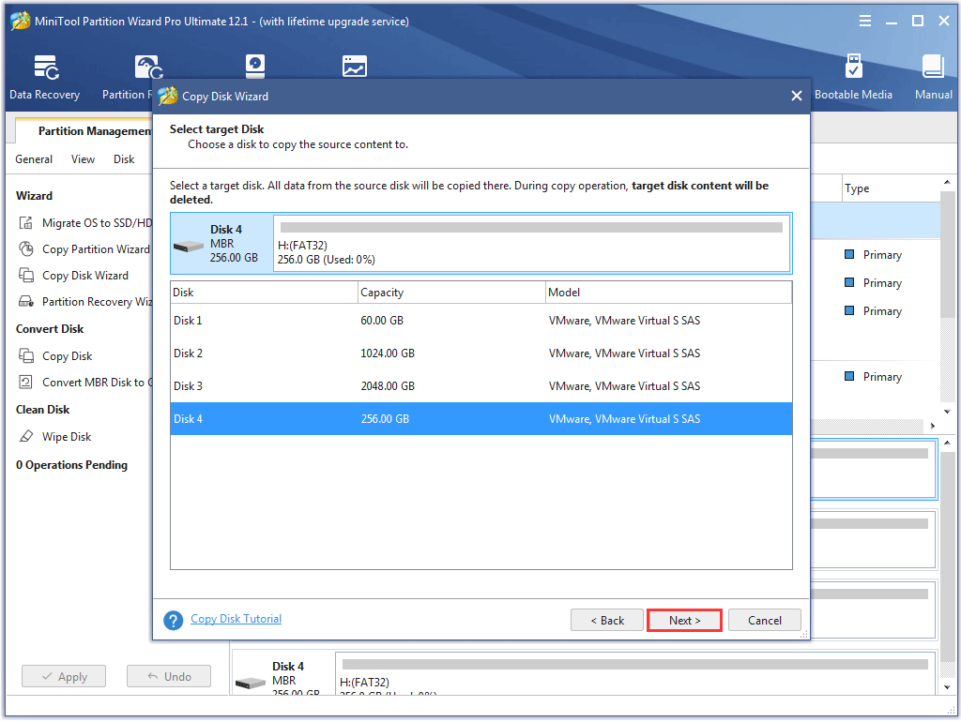Click the Disk 4 drive icon in main disk map

[250, 683]
